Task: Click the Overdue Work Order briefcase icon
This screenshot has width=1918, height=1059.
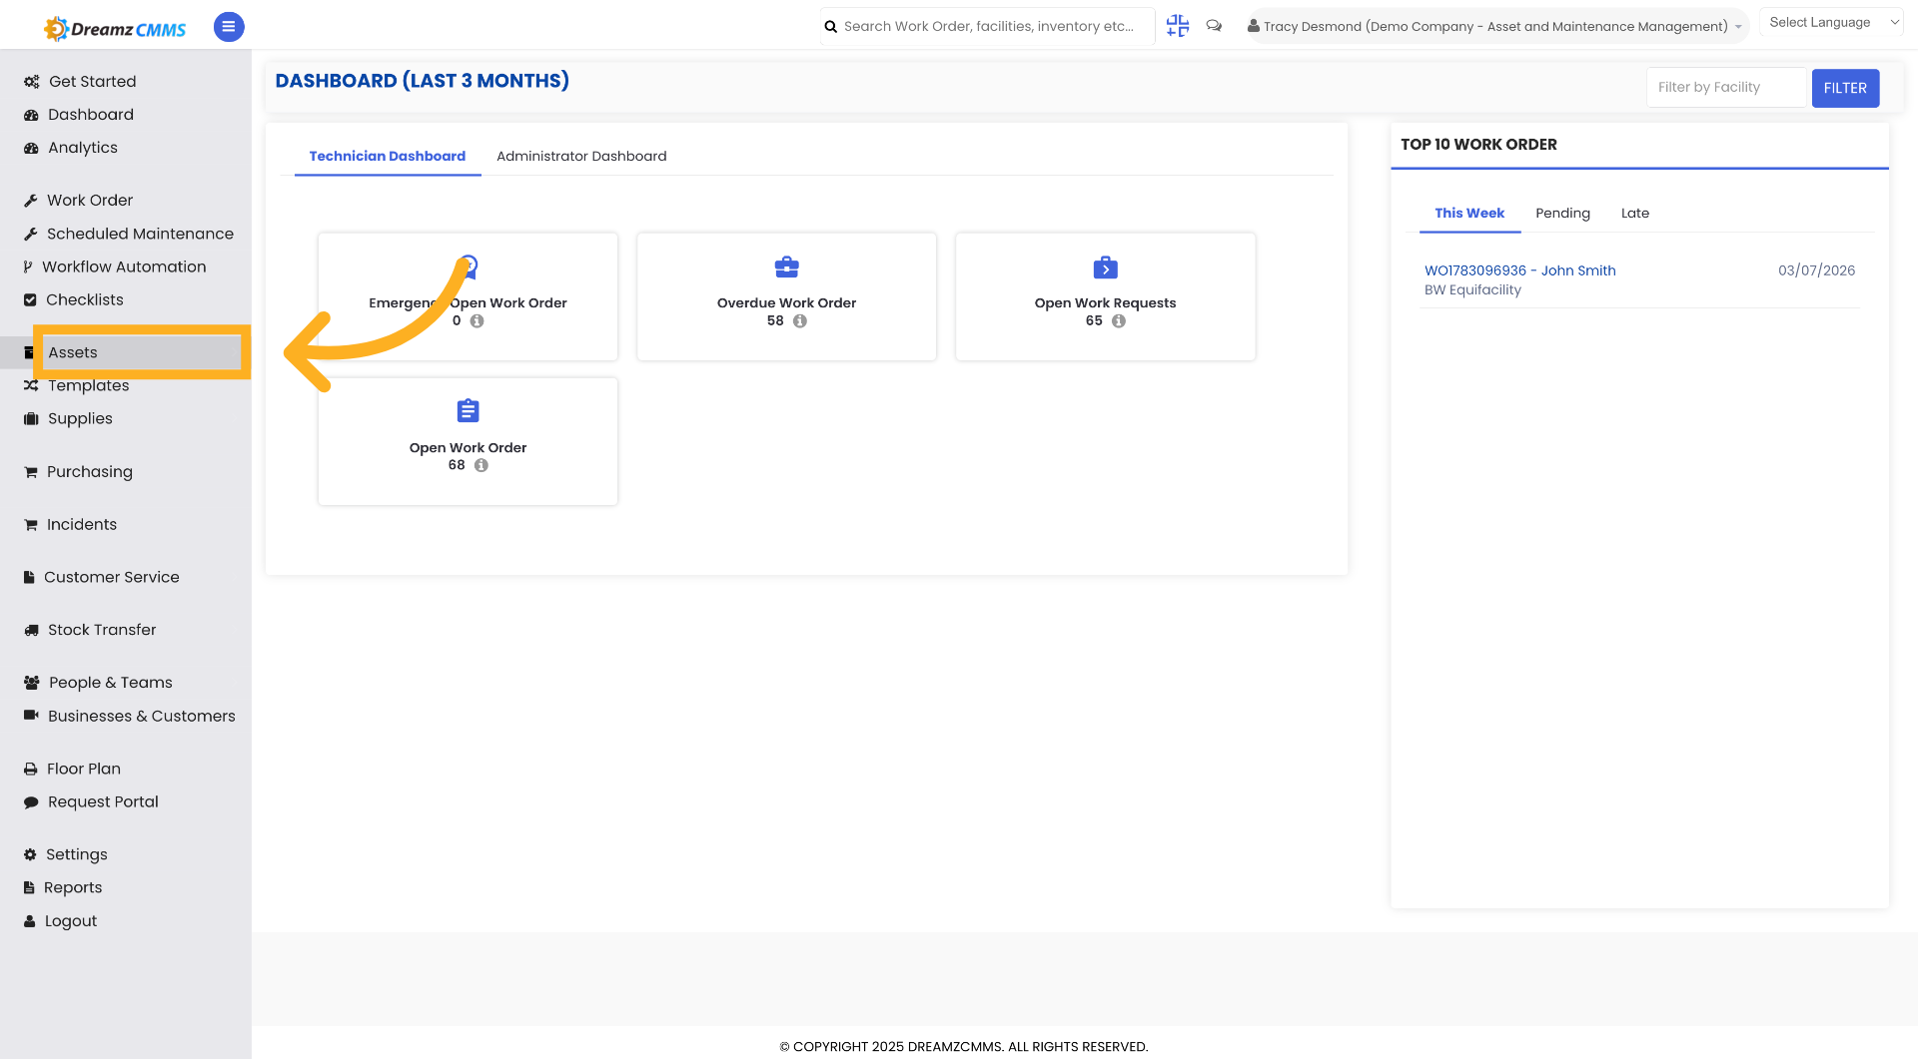Action: [786, 266]
